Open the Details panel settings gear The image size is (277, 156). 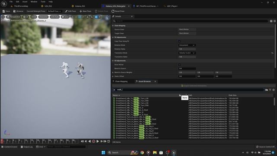(275, 21)
